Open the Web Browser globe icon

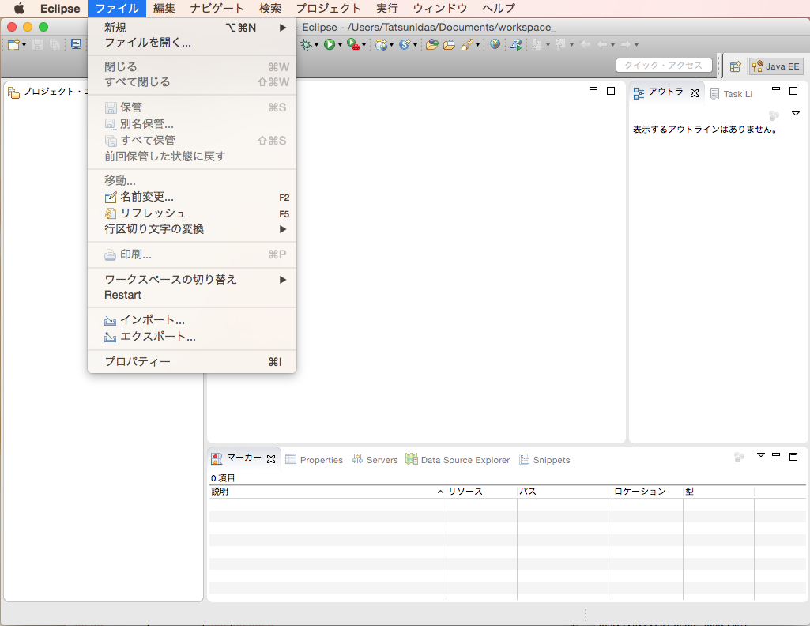pyautogui.click(x=495, y=44)
